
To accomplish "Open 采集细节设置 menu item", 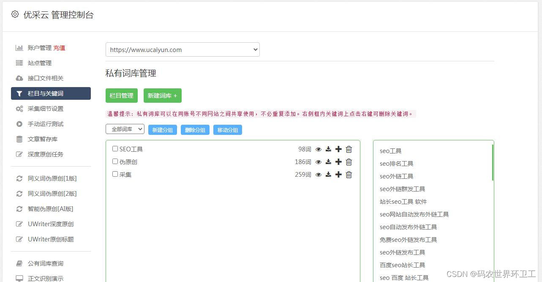I will point(46,109).
